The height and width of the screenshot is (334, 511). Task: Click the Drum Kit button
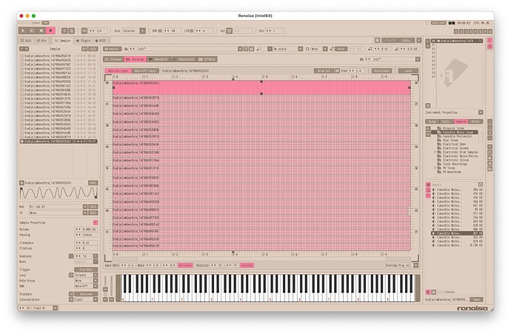click(x=324, y=70)
